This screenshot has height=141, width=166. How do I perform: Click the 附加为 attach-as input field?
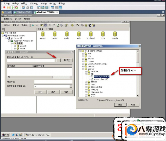coord(53,82)
